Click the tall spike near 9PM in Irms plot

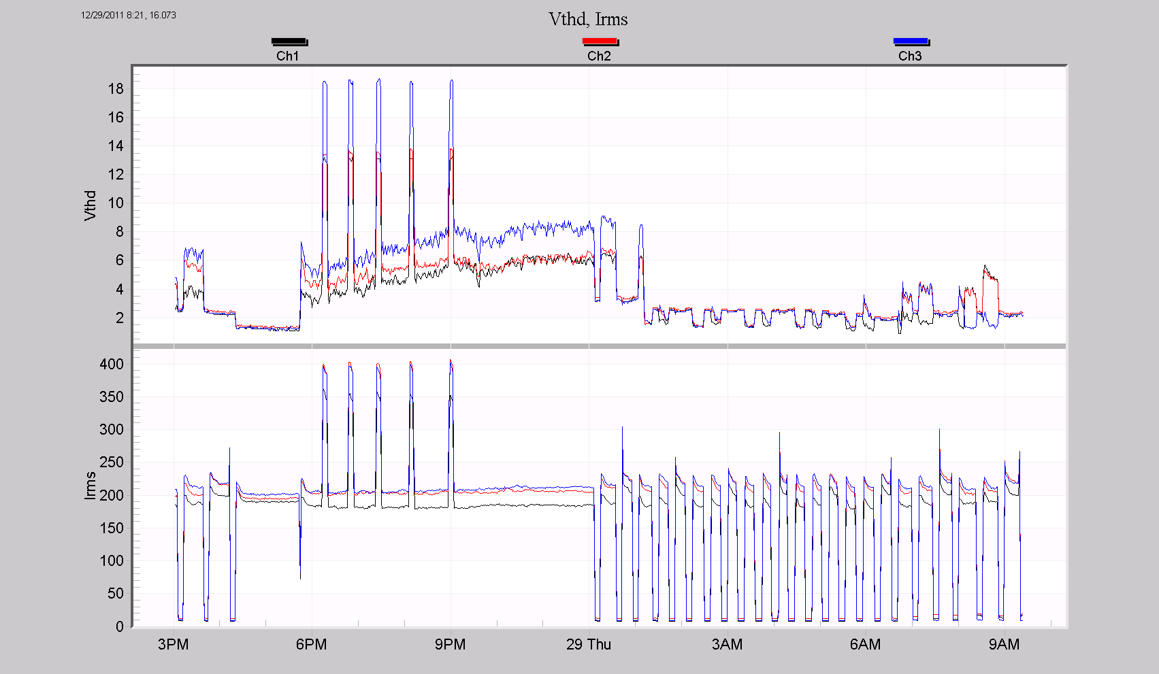click(x=451, y=408)
